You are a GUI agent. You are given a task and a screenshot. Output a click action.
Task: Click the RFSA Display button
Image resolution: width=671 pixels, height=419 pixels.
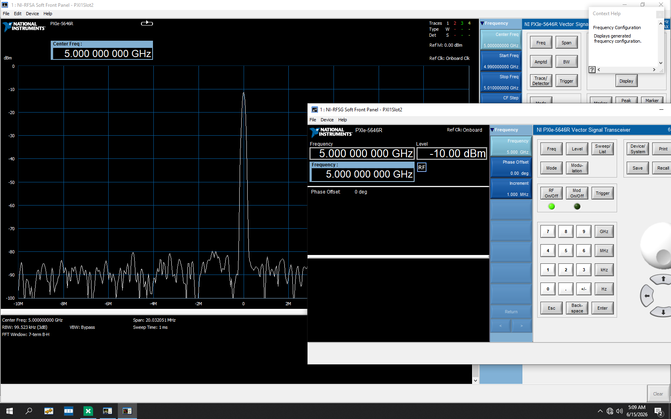(626, 81)
